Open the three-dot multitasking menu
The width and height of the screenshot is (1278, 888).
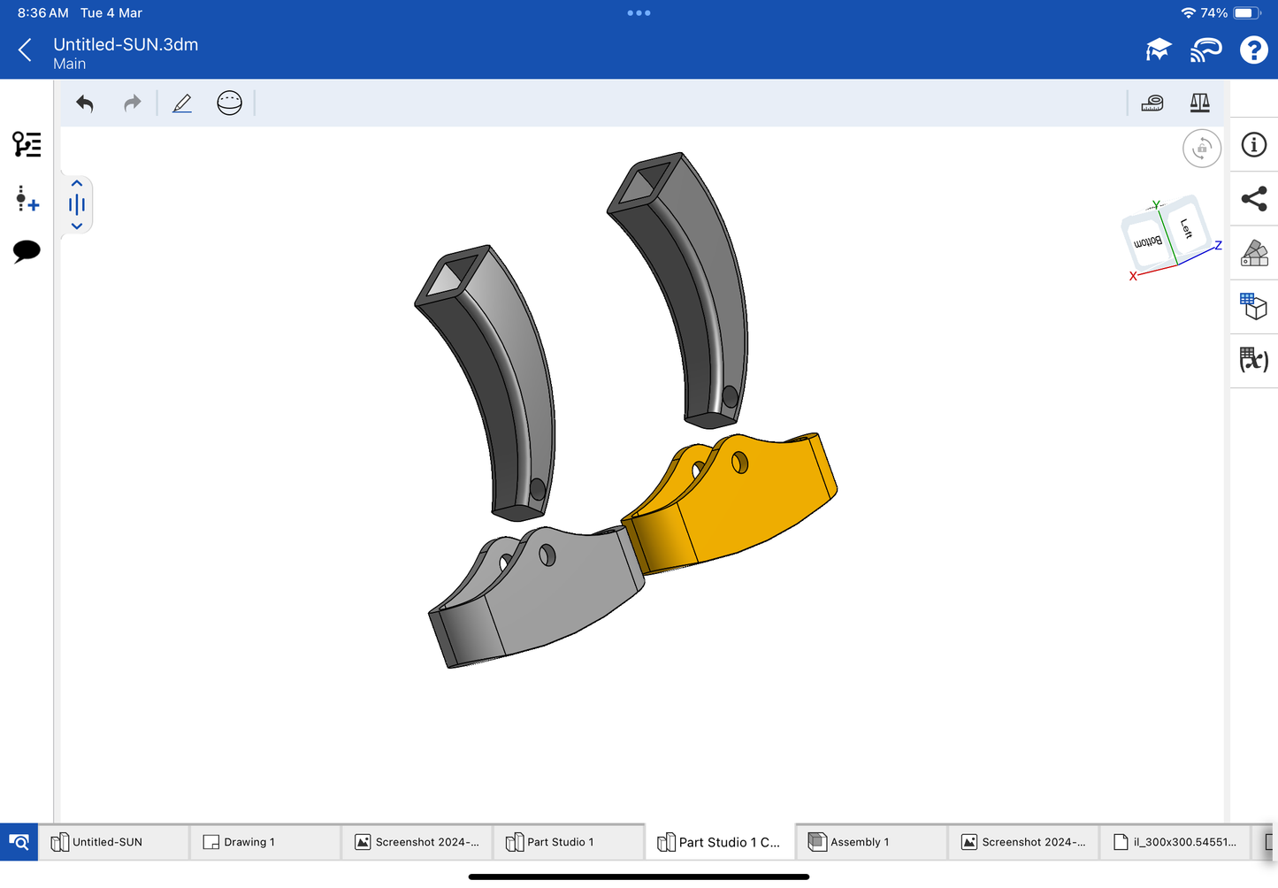pyautogui.click(x=639, y=13)
